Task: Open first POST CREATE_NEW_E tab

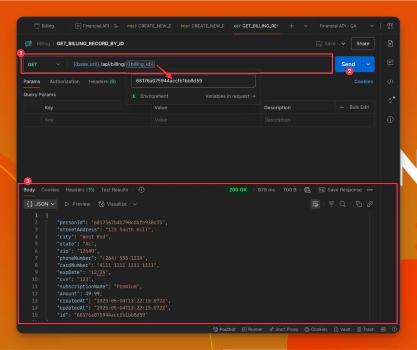Action: click(149, 26)
